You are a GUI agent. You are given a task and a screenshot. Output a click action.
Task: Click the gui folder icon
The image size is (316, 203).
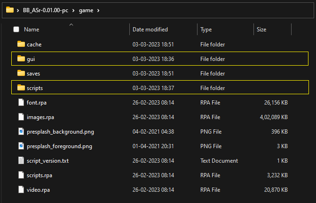(21, 59)
